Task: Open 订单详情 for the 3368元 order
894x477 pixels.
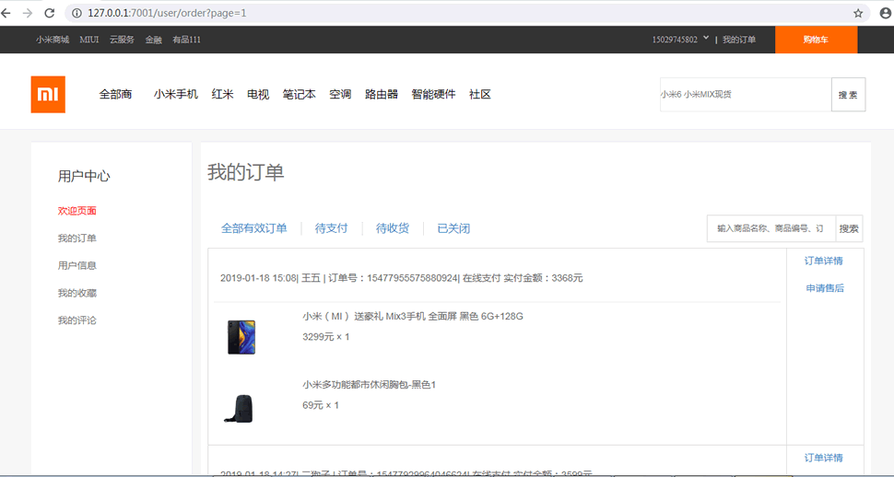Action: 824,261
